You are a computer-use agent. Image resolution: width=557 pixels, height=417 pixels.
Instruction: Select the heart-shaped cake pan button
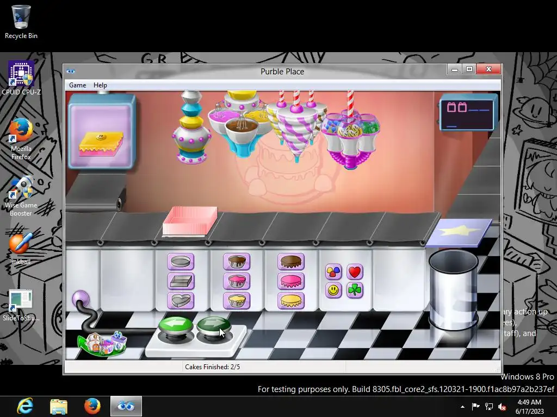(x=181, y=301)
